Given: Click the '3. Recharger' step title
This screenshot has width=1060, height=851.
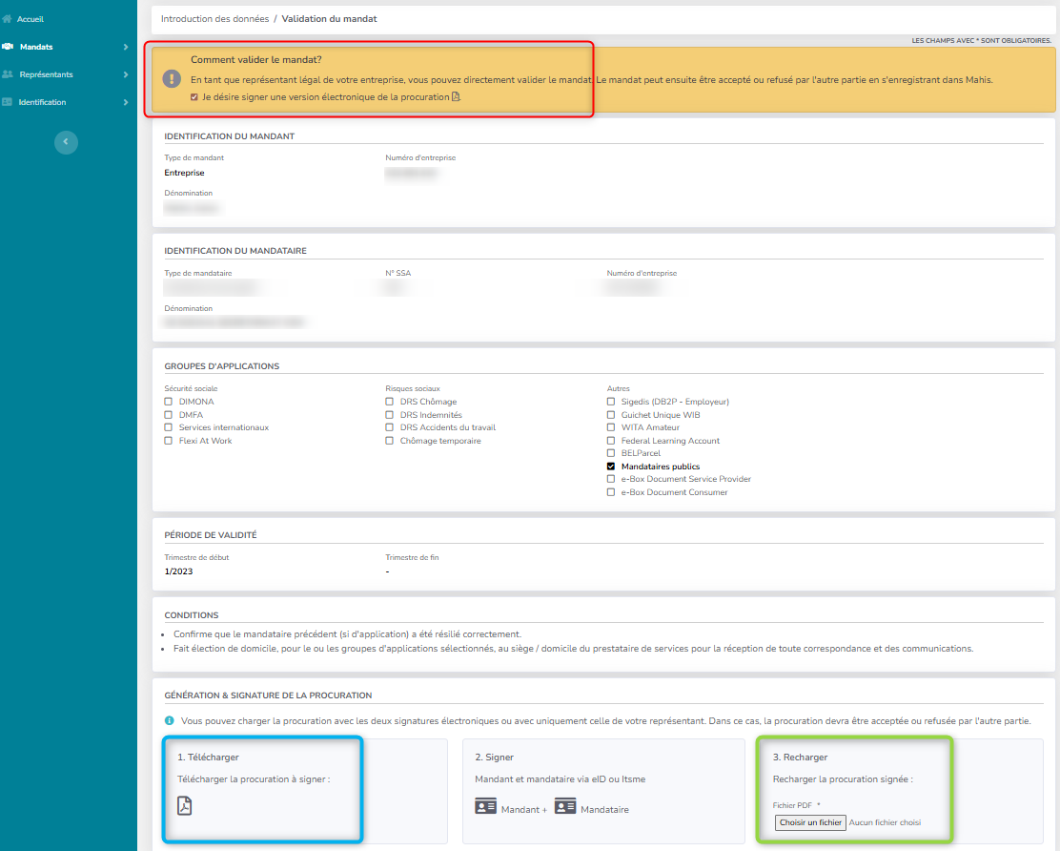Looking at the screenshot, I should click(x=801, y=757).
